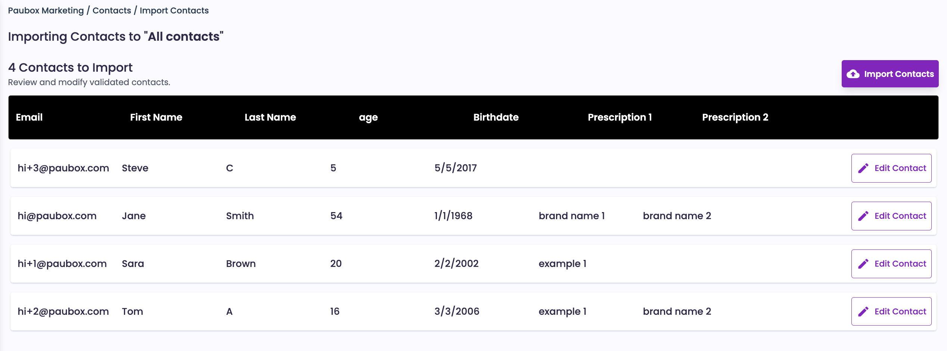Click the age column header

tap(368, 117)
